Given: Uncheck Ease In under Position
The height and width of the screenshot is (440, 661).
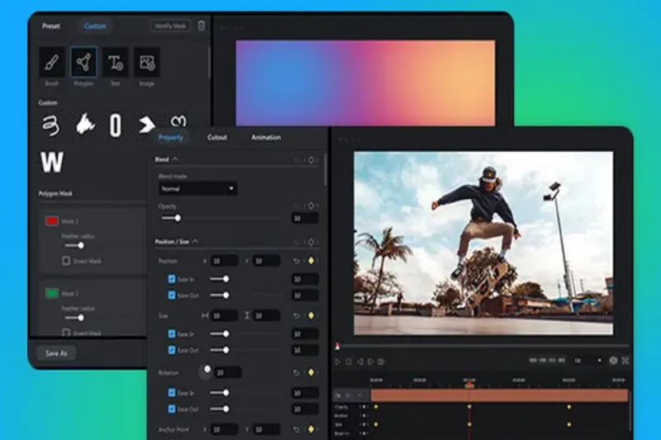Looking at the screenshot, I should [x=172, y=279].
